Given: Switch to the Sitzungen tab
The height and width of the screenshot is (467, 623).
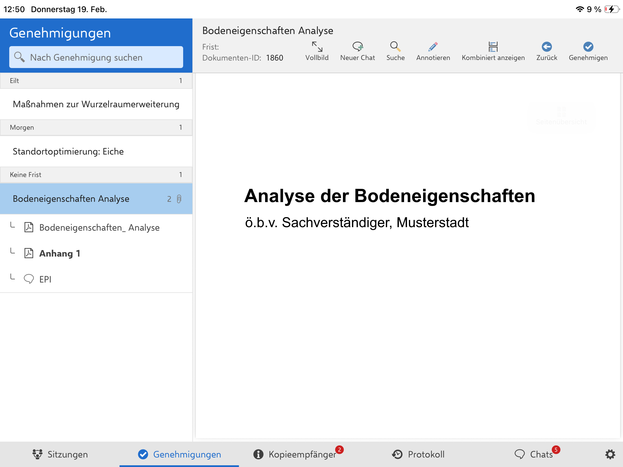Looking at the screenshot, I should point(60,454).
